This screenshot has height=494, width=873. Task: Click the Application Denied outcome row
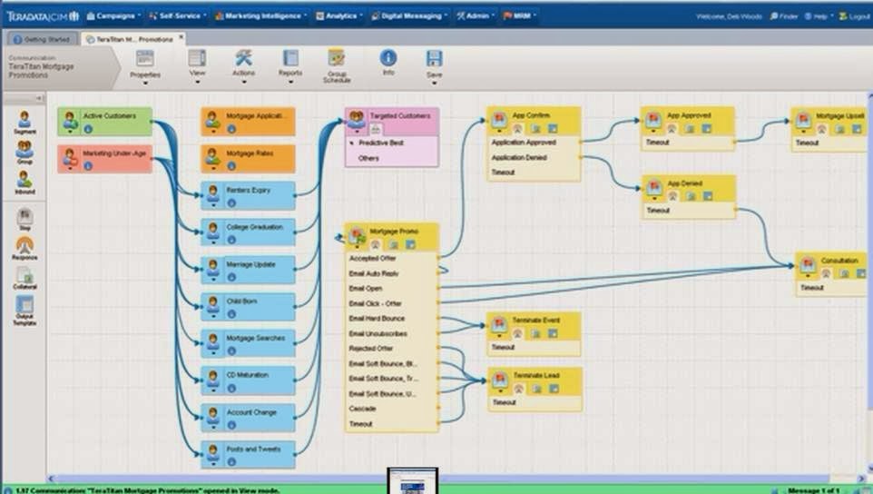pyautogui.click(x=534, y=158)
